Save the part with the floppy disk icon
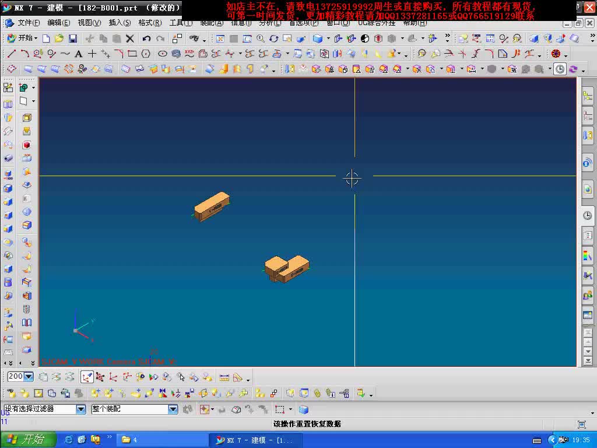Screen dimensions: 597x448 [73, 38]
